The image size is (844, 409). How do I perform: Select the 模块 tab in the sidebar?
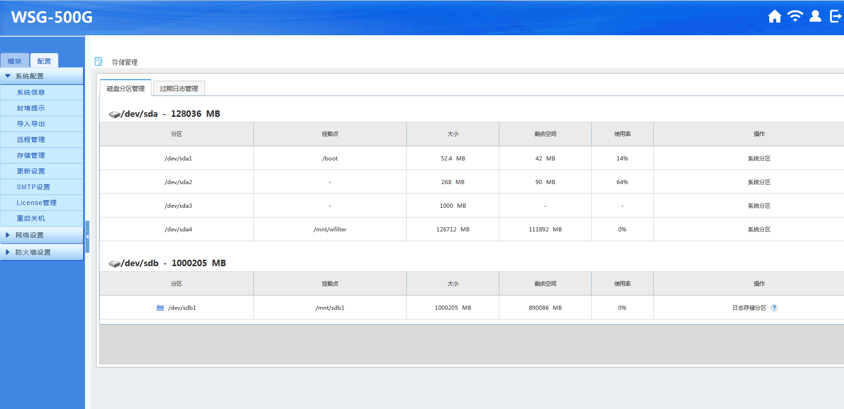pos(14,61)
